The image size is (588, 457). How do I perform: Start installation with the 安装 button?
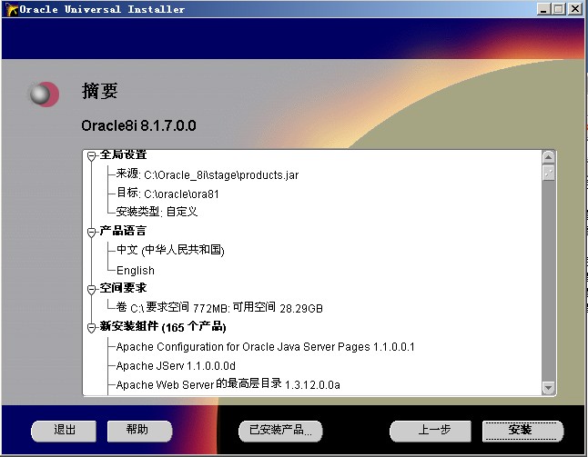[522, 431]
